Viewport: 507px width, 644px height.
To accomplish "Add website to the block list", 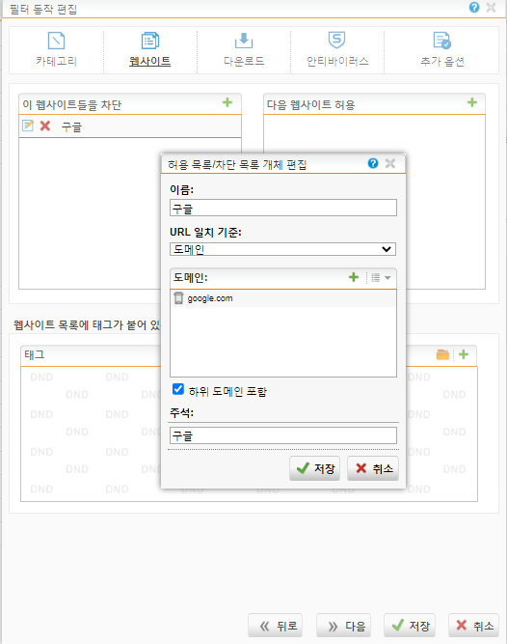I will click(227, 102).
